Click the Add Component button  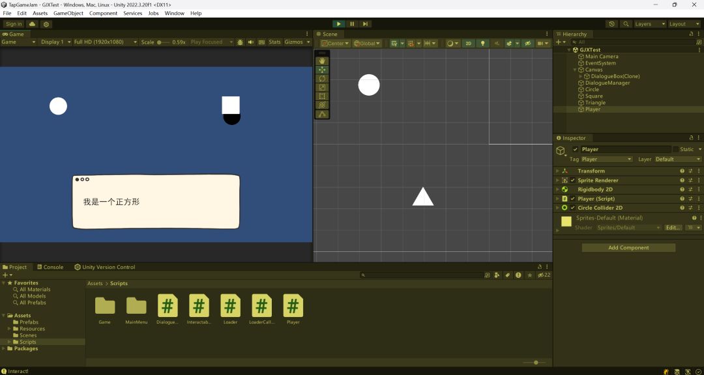click(628, 247)
